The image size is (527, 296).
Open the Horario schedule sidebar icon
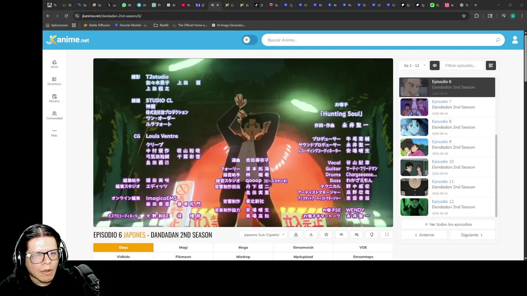54,98
